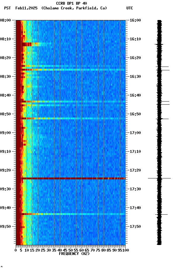Click the 17:10 UTC time label

click(x=135, y=152)
